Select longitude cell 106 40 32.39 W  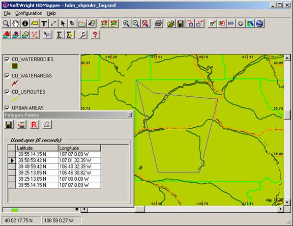[x=79, y=166]
